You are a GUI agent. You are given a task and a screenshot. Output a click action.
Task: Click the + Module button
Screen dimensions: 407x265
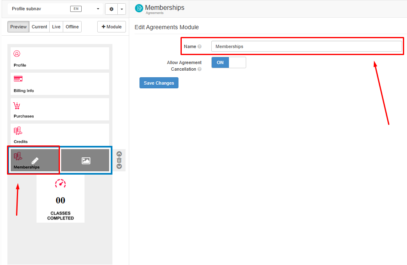point(112,27)
